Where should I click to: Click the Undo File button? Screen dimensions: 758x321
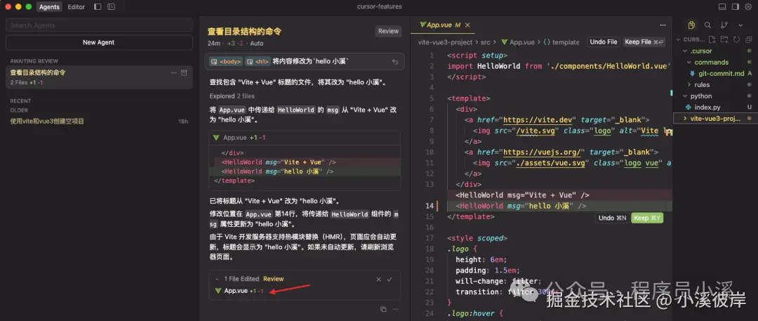pos(604,42)
